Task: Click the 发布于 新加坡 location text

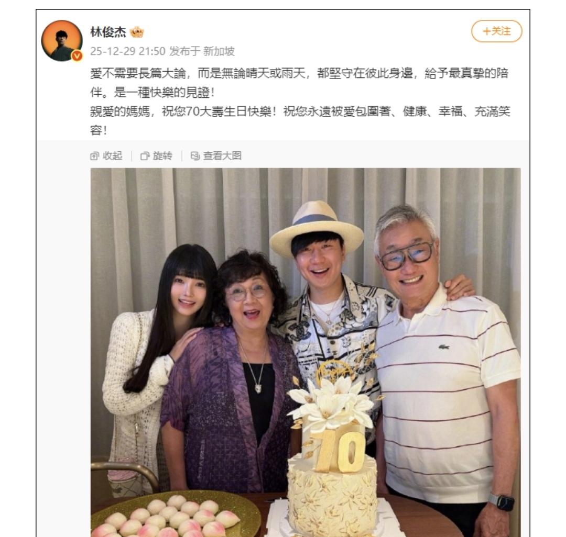Action: (x=202, y=51)
